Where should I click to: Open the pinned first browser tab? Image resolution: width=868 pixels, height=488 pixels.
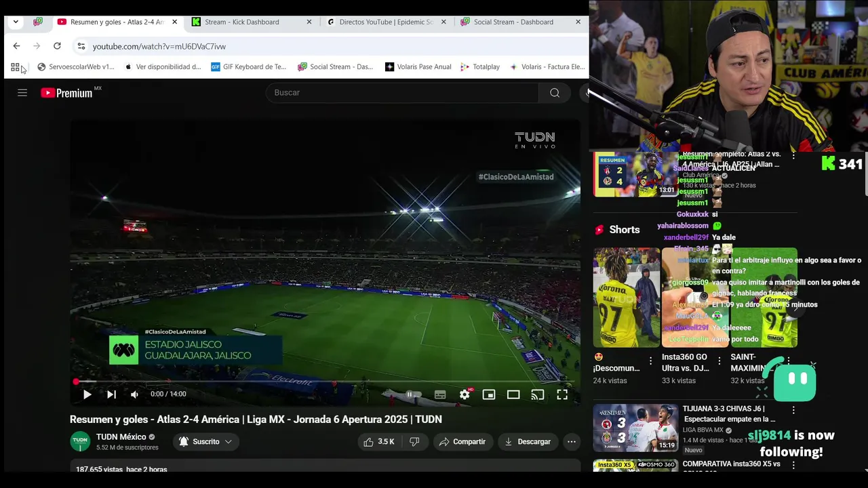[38, 22]
